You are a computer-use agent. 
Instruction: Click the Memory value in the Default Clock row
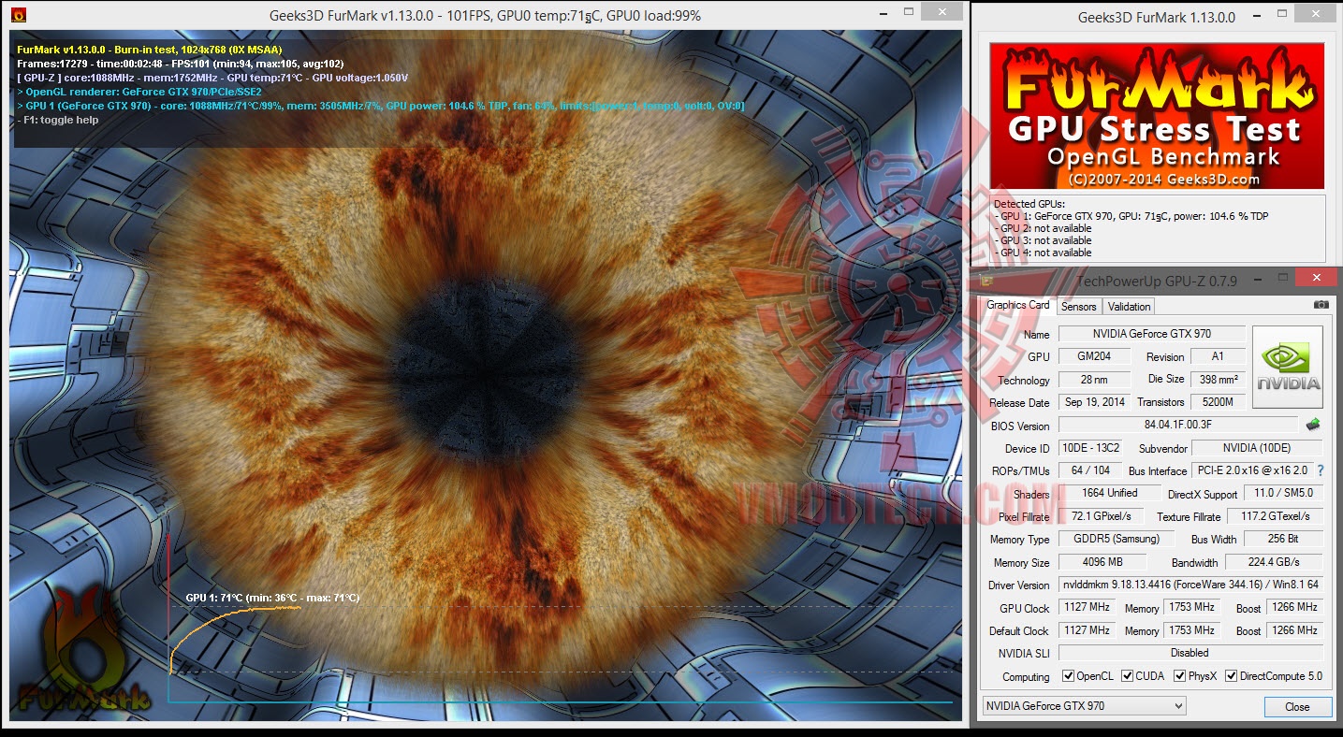pos(1191,630)
